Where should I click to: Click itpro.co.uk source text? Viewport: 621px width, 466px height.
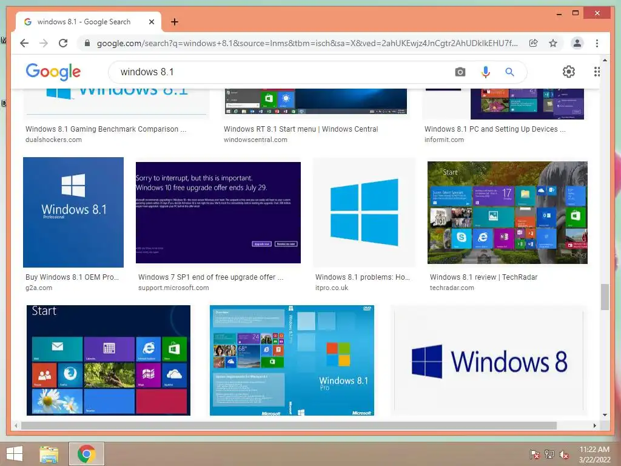click(x=332, y=288)
